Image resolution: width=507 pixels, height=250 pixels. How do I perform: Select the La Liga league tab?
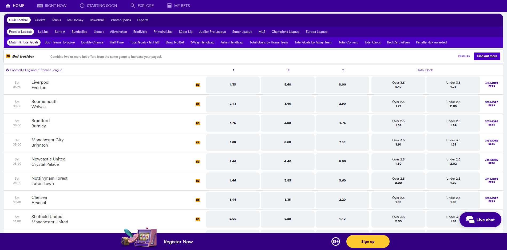pos(43,32)
